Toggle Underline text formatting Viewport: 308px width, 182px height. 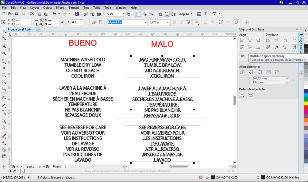click(188, 22)
